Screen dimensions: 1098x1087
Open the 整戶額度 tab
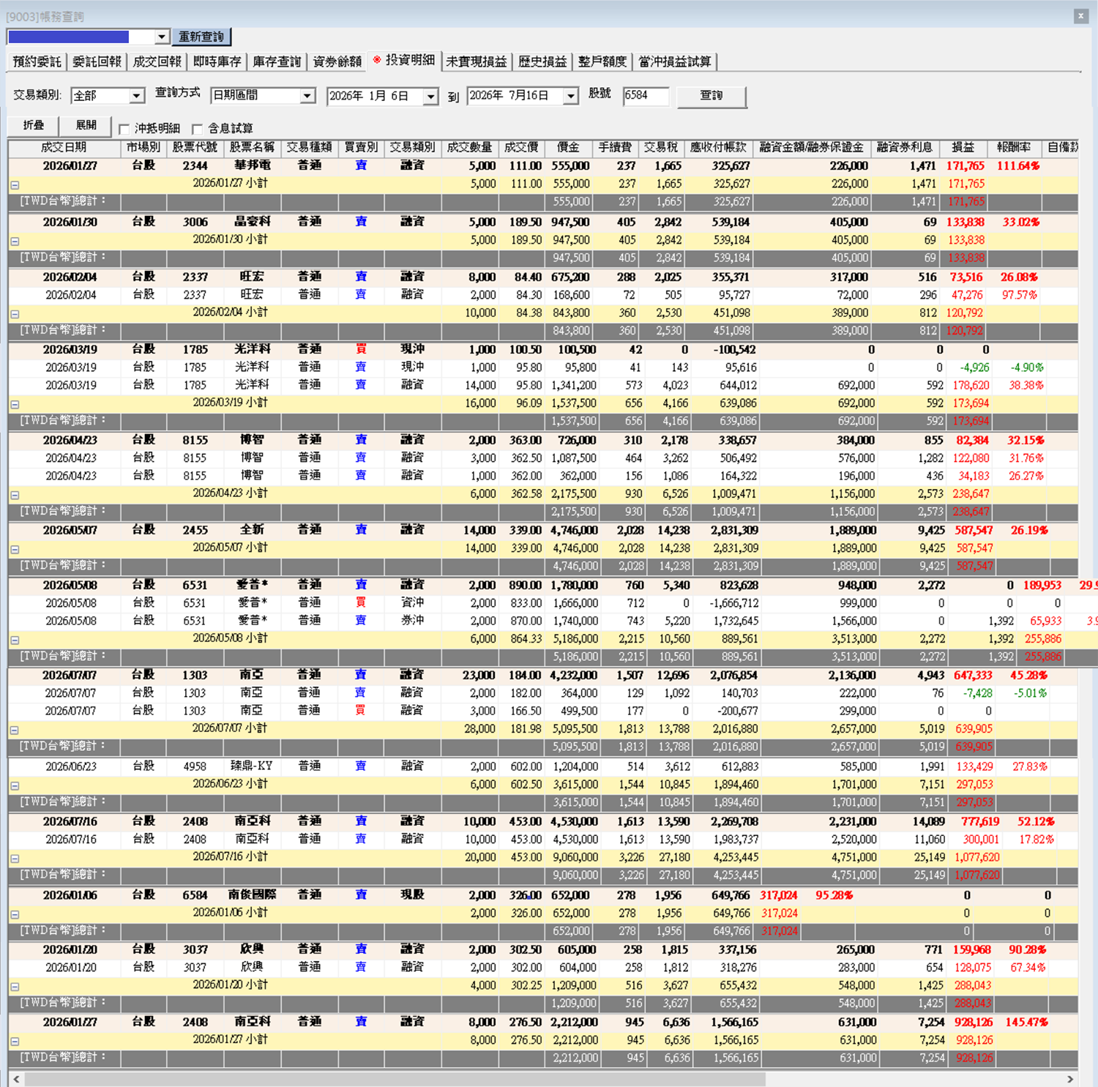(x=602, y=61)
